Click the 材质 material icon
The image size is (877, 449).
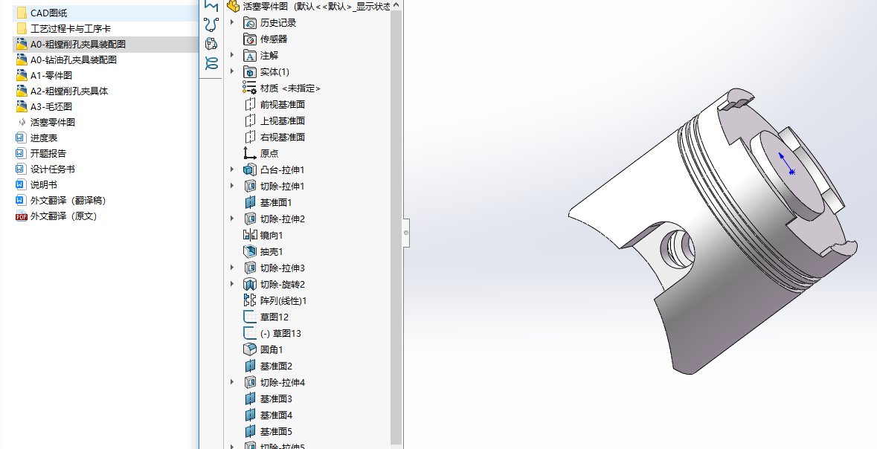tap(249, 88)
